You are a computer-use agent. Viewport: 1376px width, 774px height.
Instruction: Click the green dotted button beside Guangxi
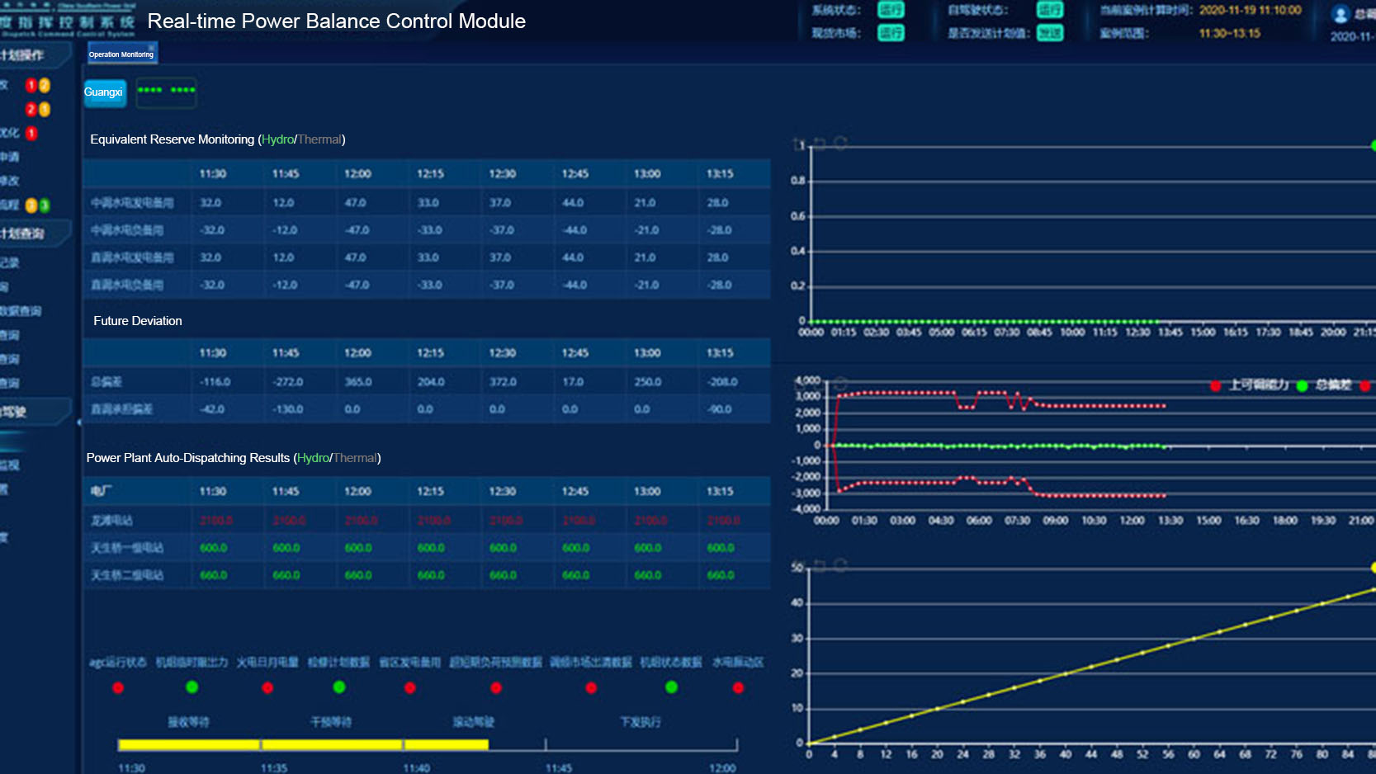[166, 92]
